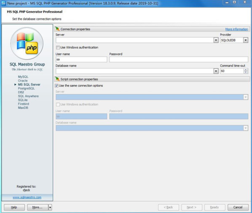Open the More button dropdown arrow

pyautogui.click(x=50, y=207)
